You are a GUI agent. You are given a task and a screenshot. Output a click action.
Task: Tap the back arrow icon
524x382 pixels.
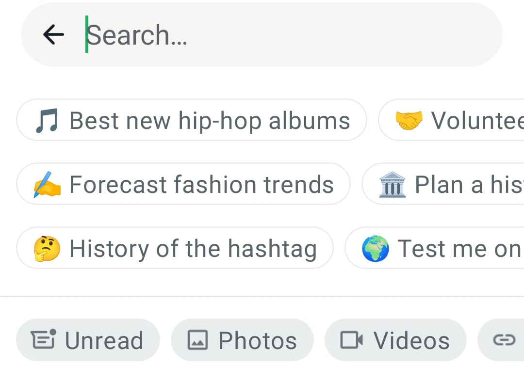53,34
